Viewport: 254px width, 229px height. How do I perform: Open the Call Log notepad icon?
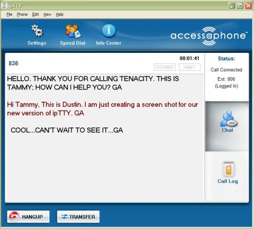[x=229, y=169]
